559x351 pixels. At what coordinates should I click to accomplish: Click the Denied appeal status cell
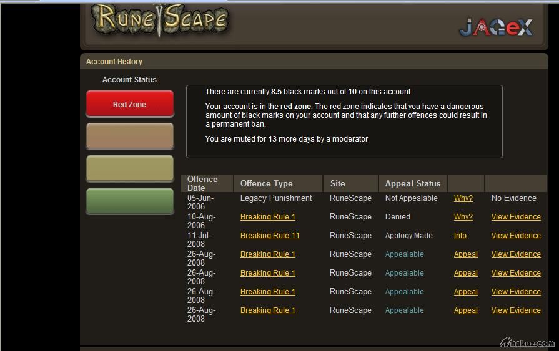(397, 217)
